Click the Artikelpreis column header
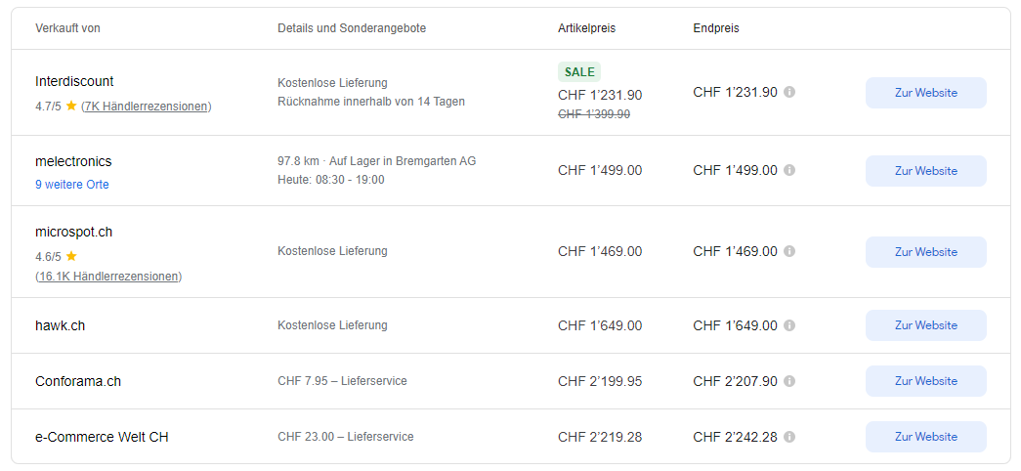Screen dimensions: 1021x471 (586, 28)
